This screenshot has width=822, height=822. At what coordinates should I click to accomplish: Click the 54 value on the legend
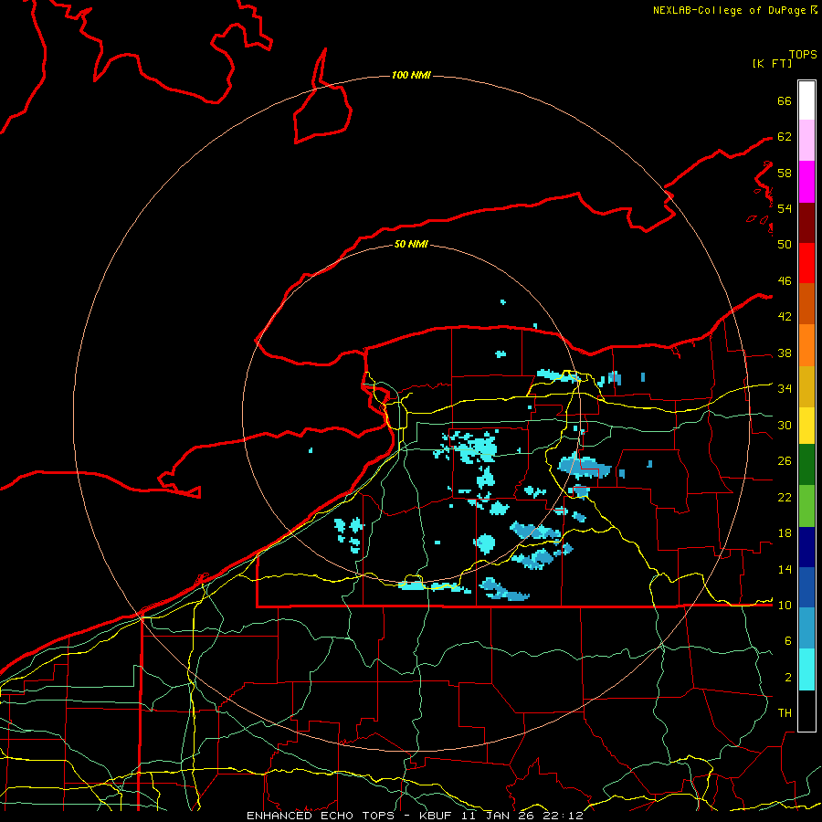point(785,208)
